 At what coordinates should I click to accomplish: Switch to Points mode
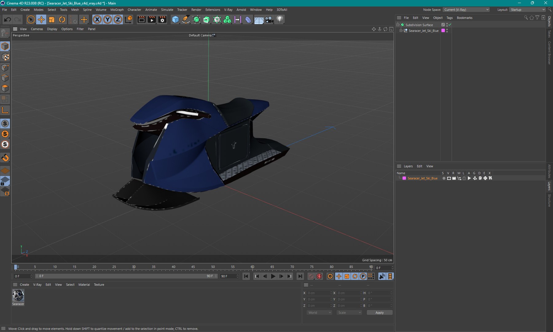point(5,67)
